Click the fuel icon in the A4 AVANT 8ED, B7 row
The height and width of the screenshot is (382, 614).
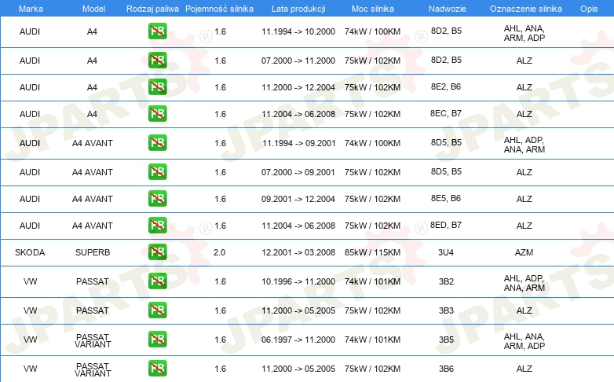[157, 225]
